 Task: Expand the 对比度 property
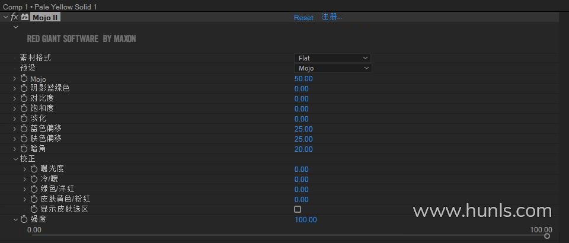pos(15,98)
